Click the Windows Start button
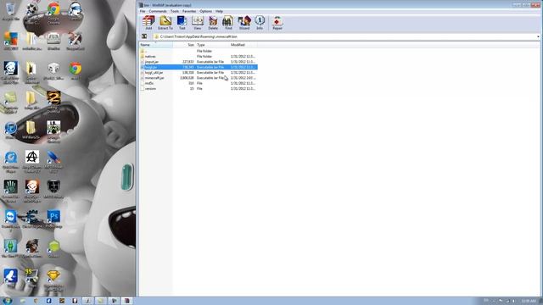 (7, 301)
